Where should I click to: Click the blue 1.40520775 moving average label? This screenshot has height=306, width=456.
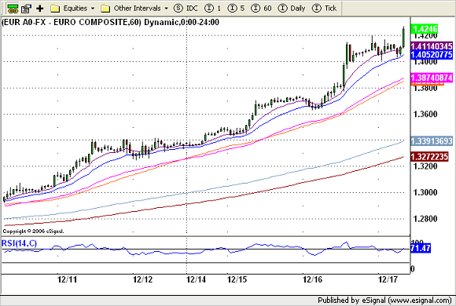(x=432, y=55)
